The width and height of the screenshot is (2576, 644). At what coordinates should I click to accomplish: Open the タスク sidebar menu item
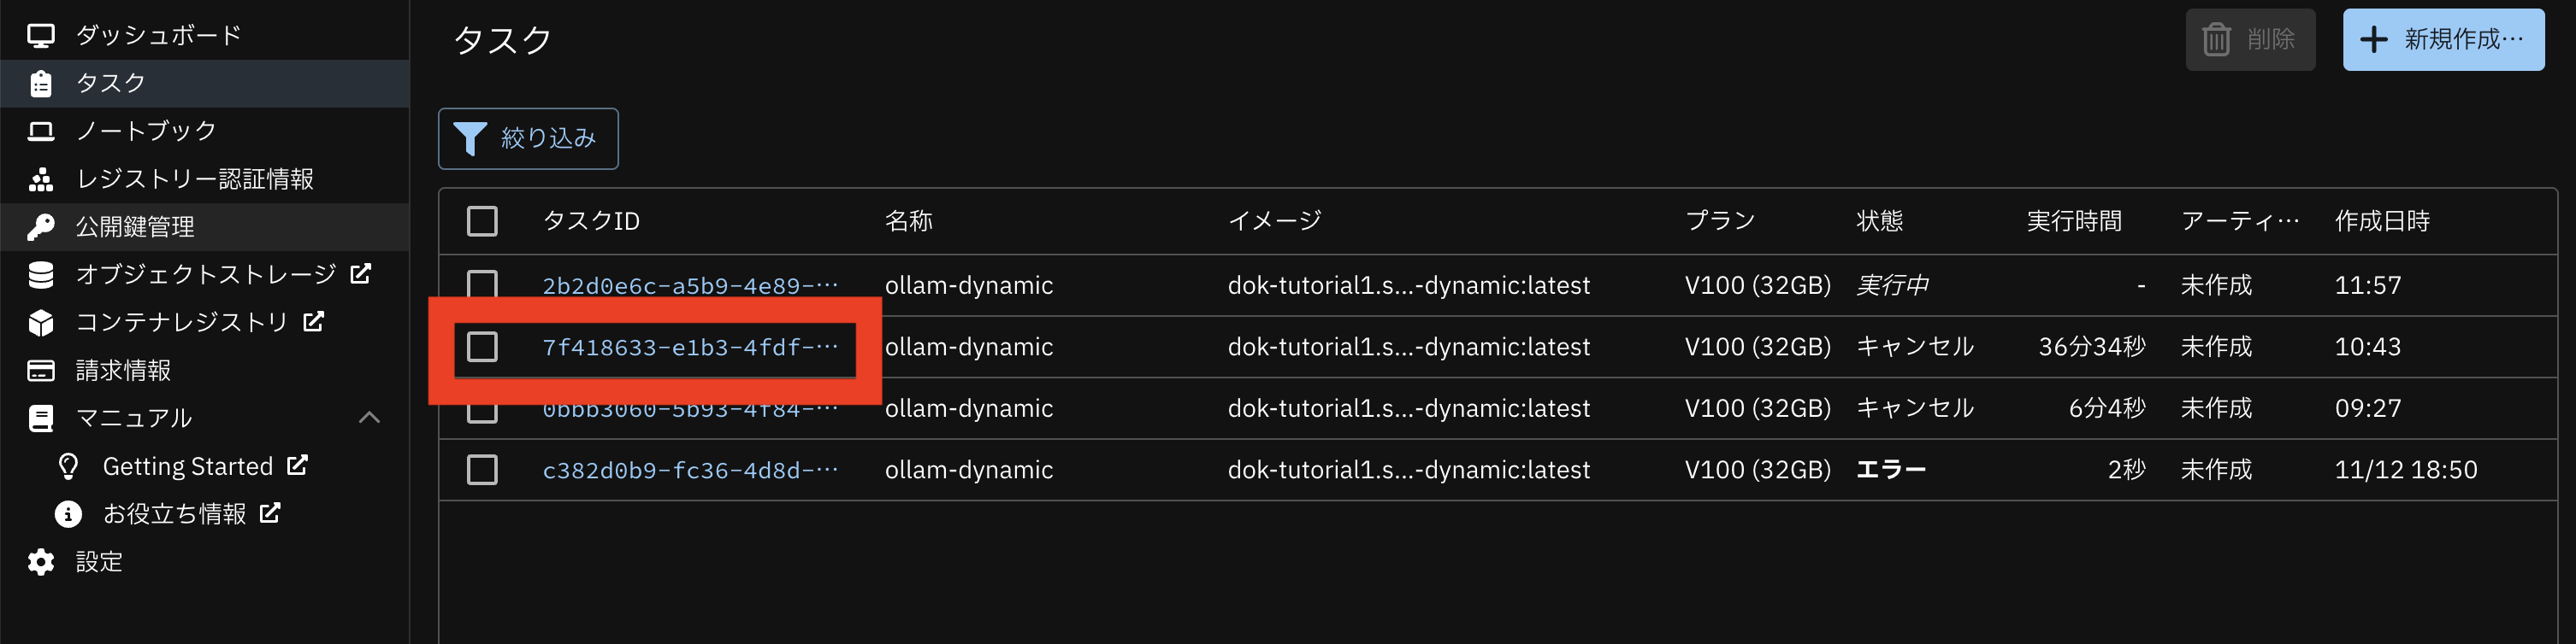coord(111,83)
